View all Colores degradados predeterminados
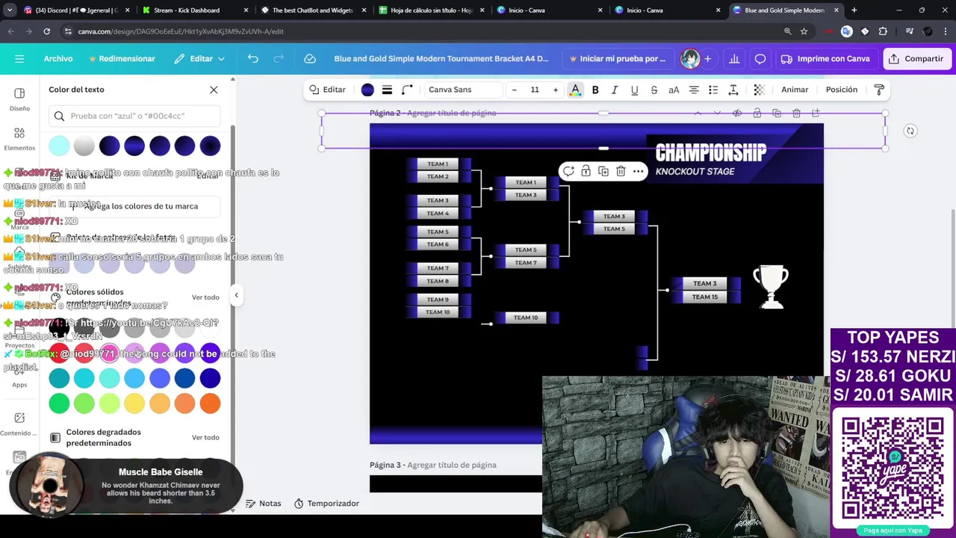Image resolution: width=956 pixels, height=538 pixels. click(x=205, y=437)
